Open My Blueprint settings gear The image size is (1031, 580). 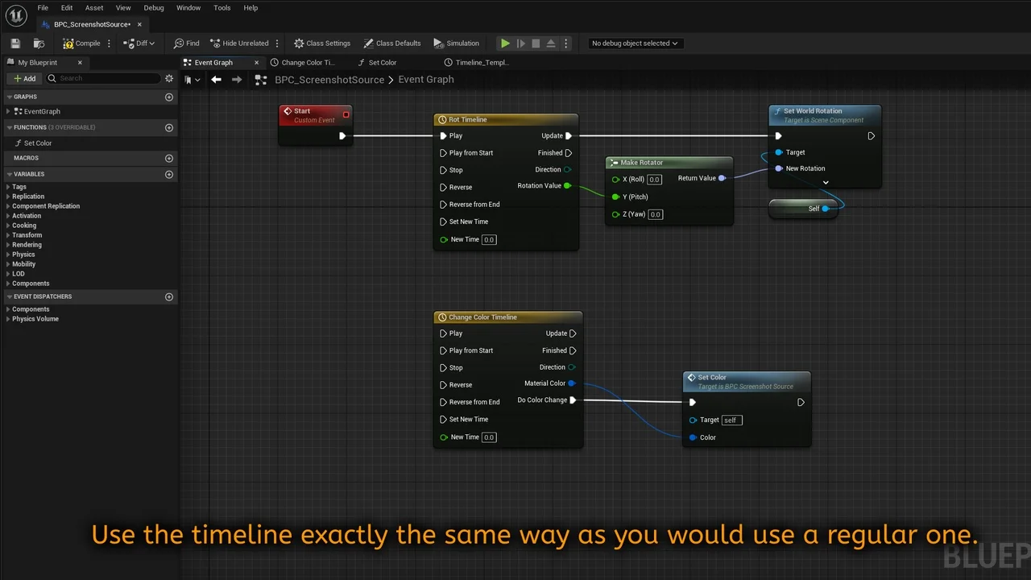pyautogui.click(x=169, y=78)
